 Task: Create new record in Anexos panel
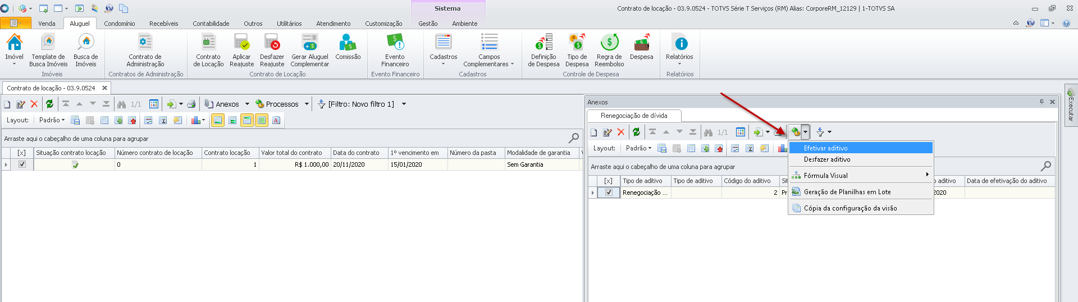594,132
